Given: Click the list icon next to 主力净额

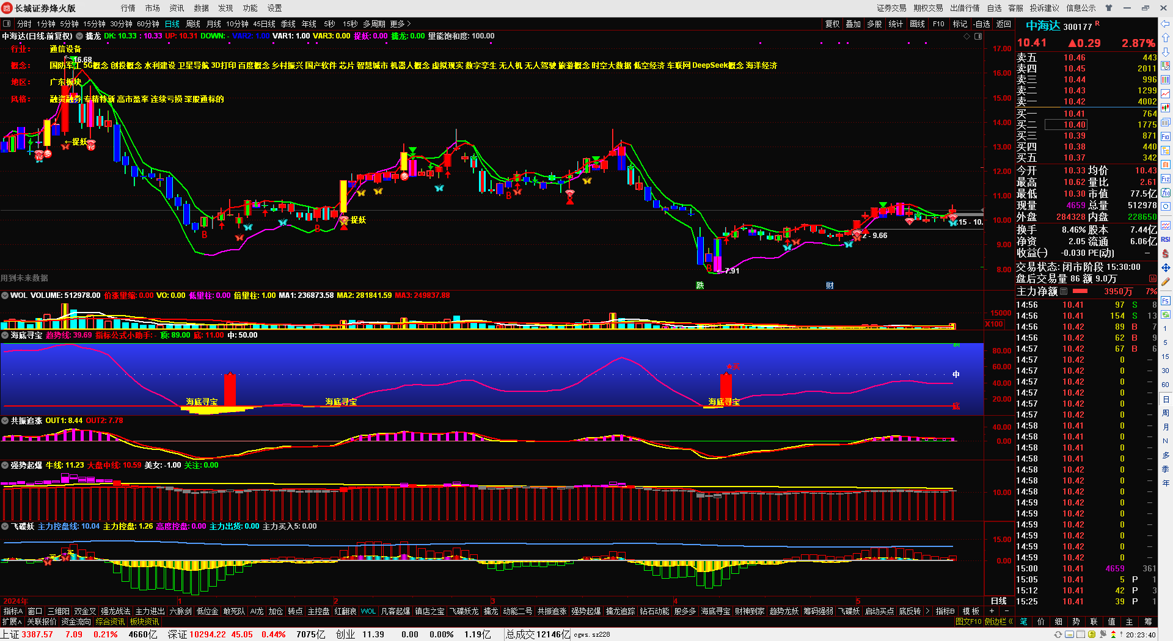Looking at the screenshot, I should pyautogui.click(x=1064, y=291).
